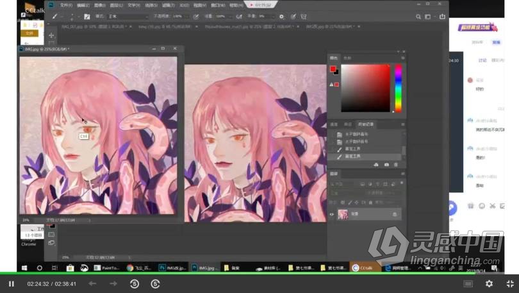Click the gamut warning triangle icon
This screenshot has width=519, height=293.
(x=331, y=85)
